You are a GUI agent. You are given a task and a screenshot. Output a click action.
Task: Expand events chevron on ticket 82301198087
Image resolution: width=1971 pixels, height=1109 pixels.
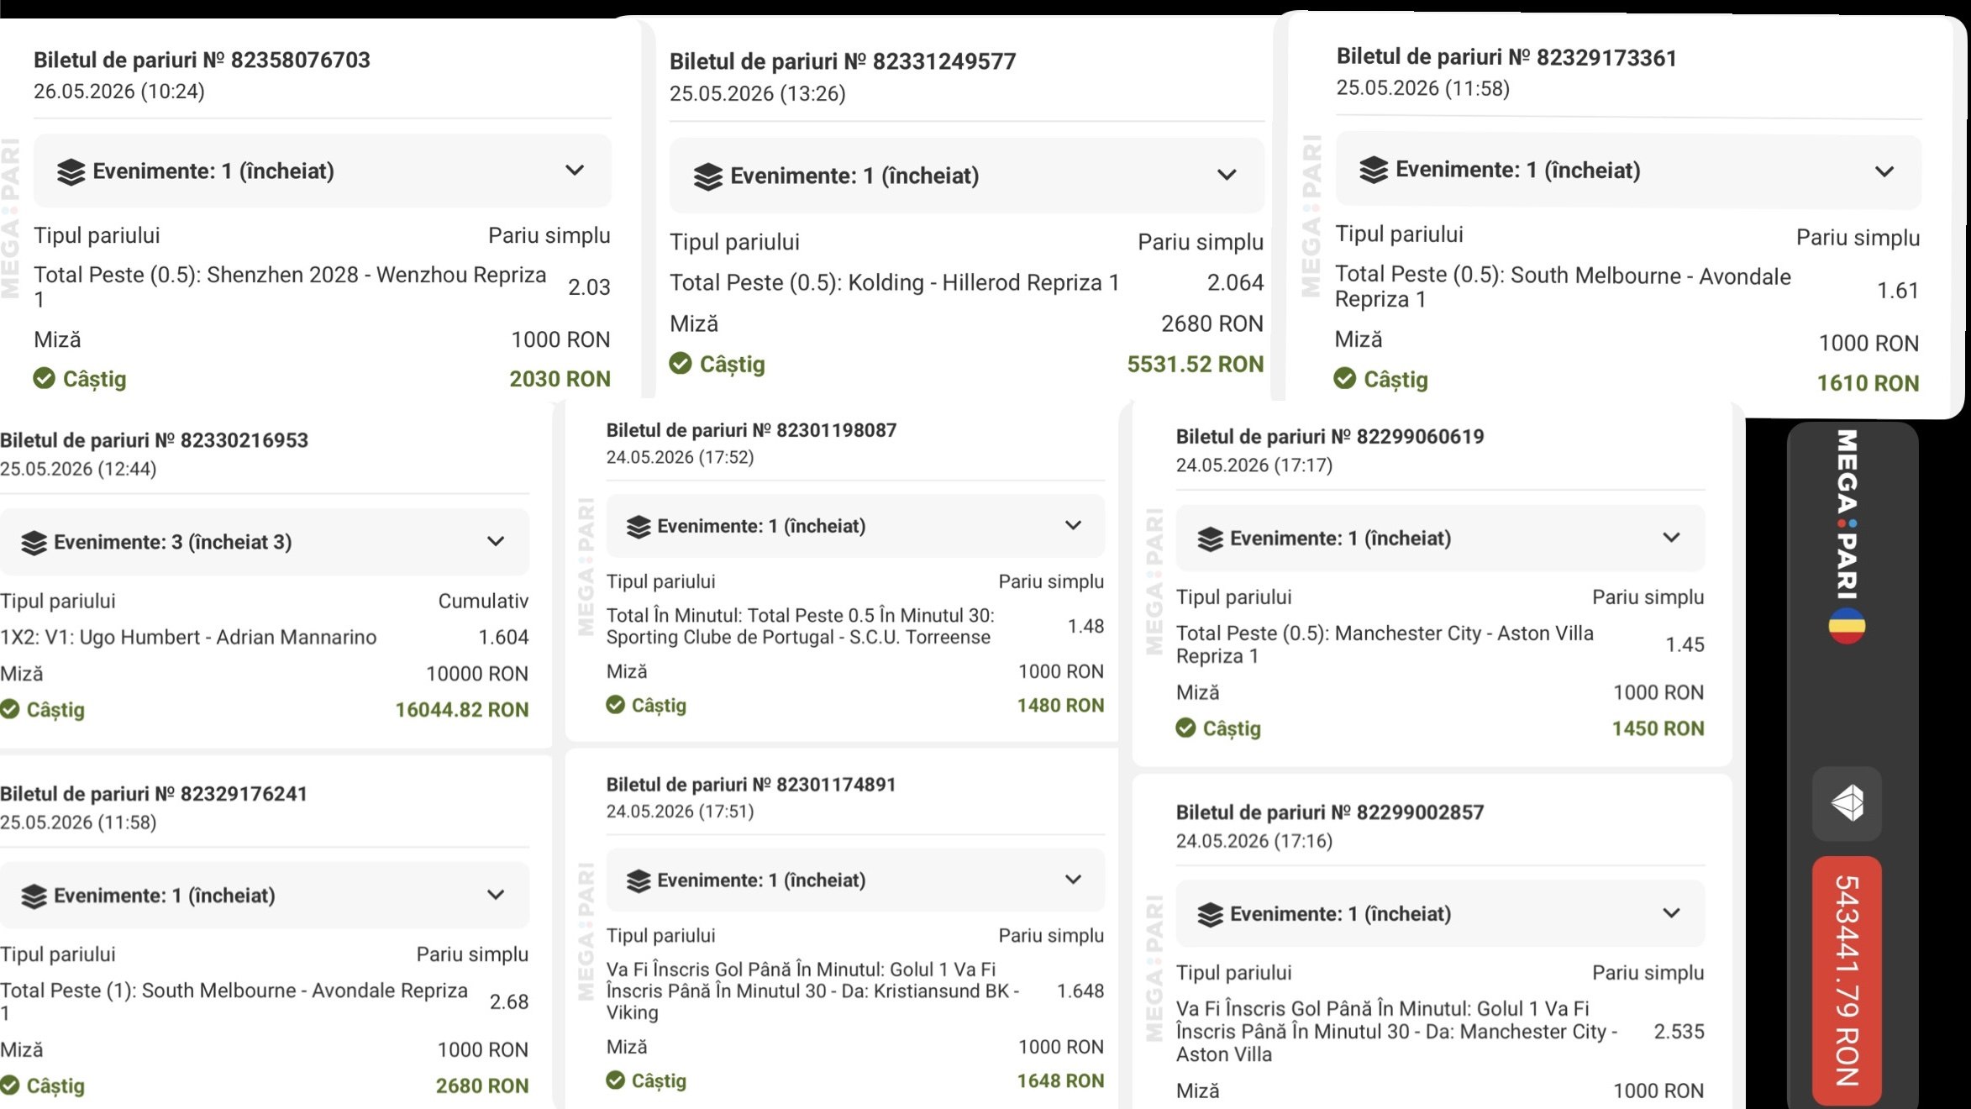click(x=1073, y=526)
